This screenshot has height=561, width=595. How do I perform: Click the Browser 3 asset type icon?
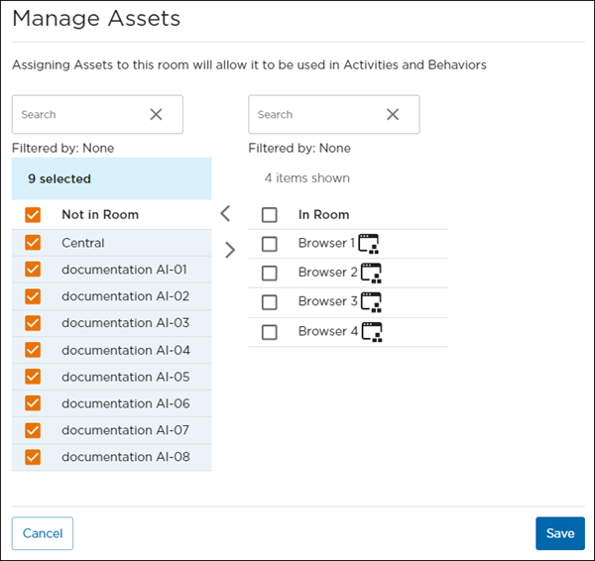coord(370,301)
